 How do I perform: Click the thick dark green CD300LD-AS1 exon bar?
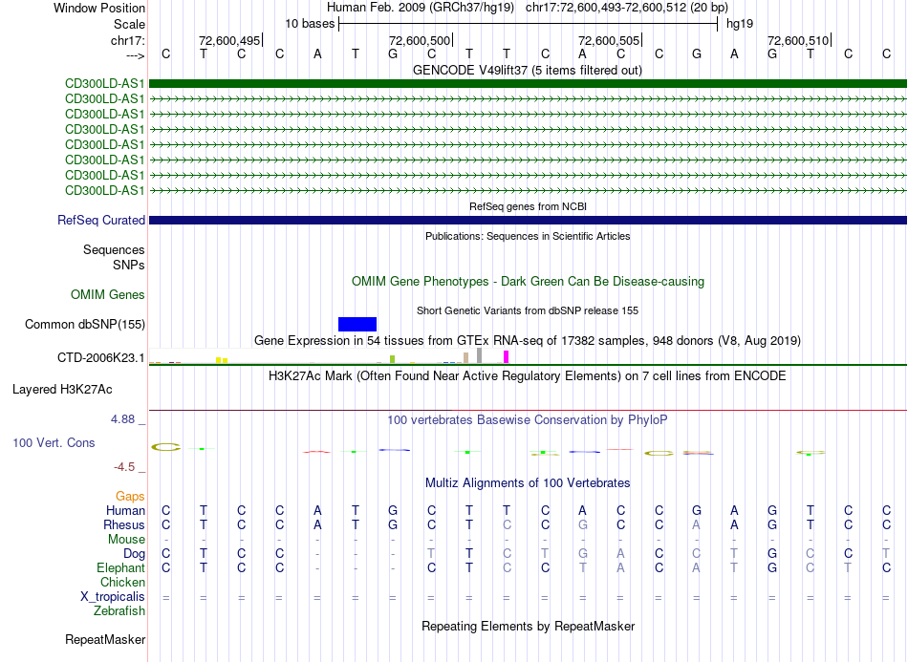pyautogui.click(x=528, y=83)
